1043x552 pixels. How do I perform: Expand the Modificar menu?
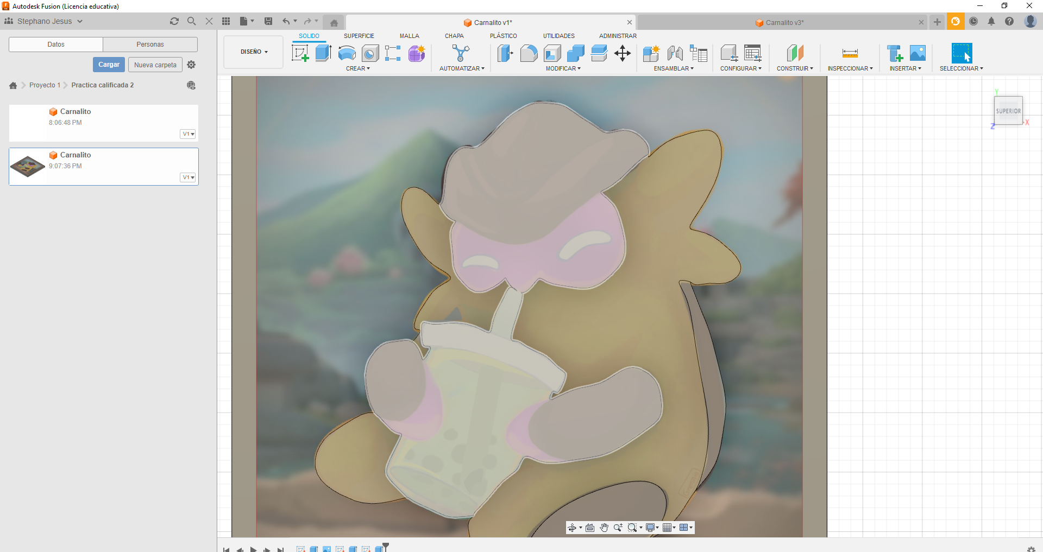(563, 68)
